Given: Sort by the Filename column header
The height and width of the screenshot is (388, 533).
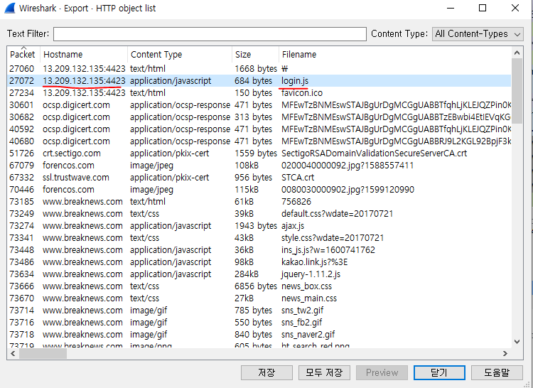Looking at the screenshot, I should (394, 54).
